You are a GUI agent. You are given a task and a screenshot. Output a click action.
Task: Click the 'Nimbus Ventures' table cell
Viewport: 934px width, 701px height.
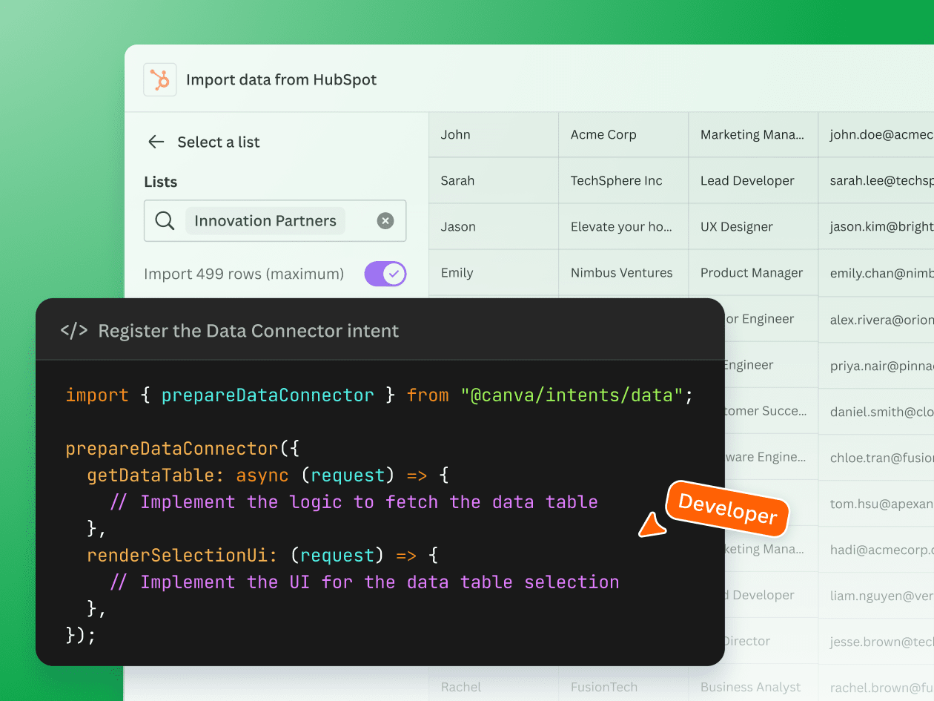[x=623, y=272]
